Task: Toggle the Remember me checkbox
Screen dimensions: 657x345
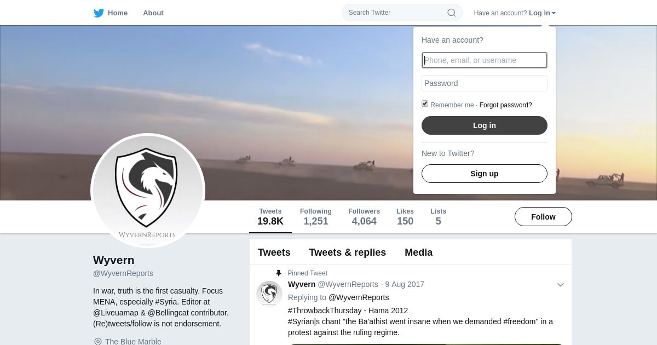Action: 425,104
